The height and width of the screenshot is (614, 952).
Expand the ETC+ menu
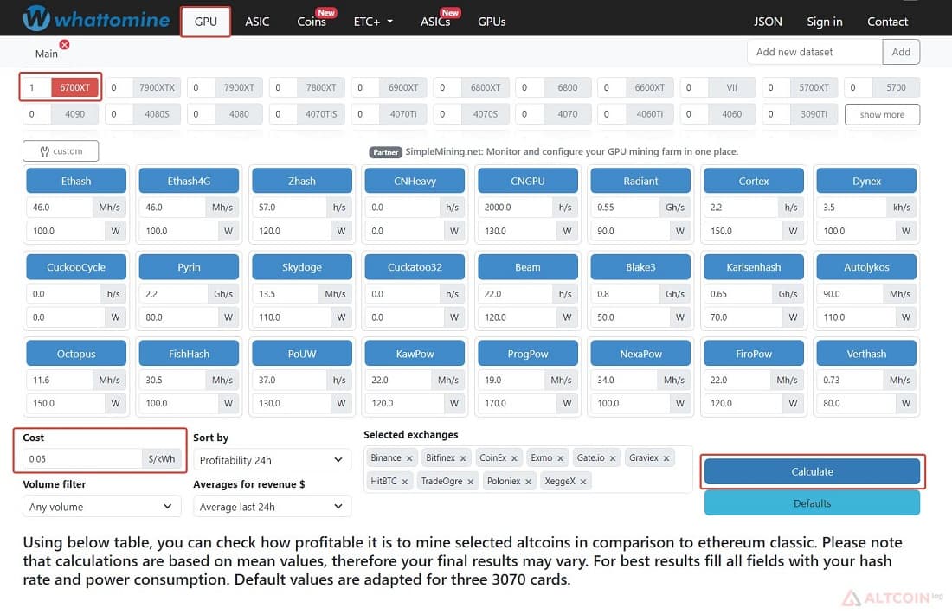373,22
